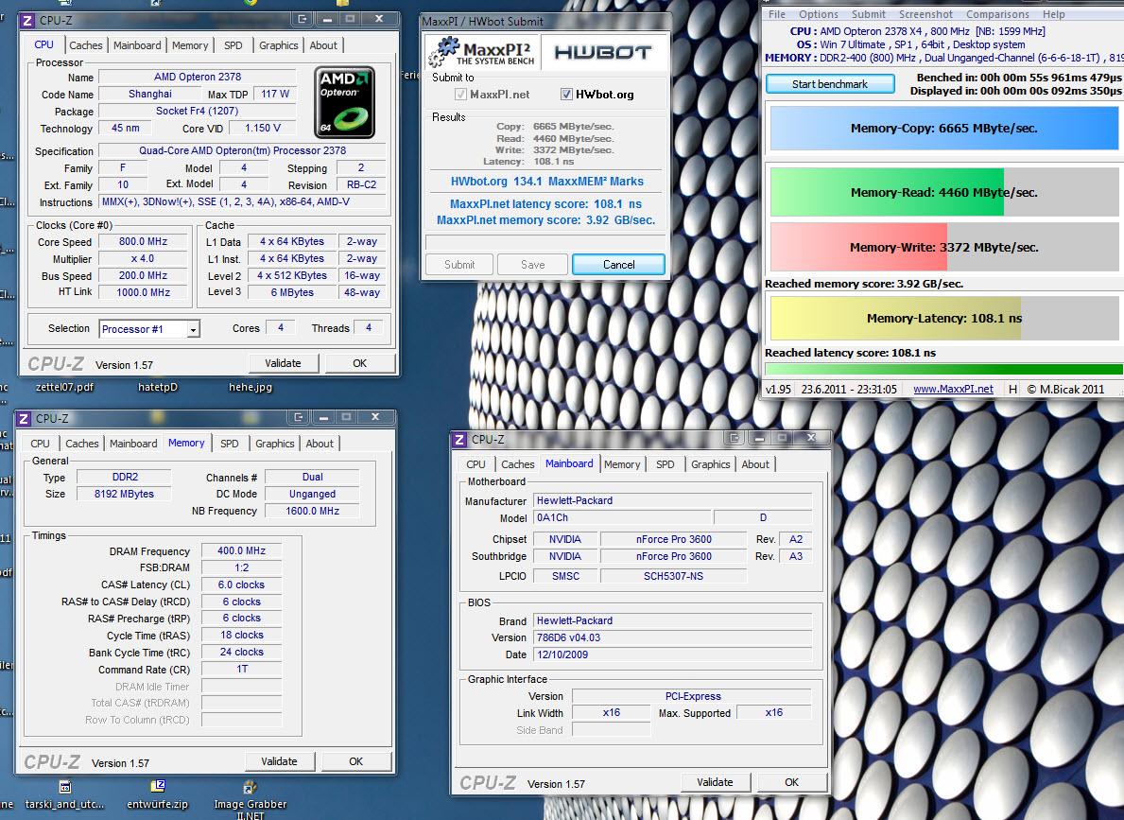The height and width of the screenshot is (820, 1124).
Task: Click the AMD Opteron processor logo
Action: 345,102
